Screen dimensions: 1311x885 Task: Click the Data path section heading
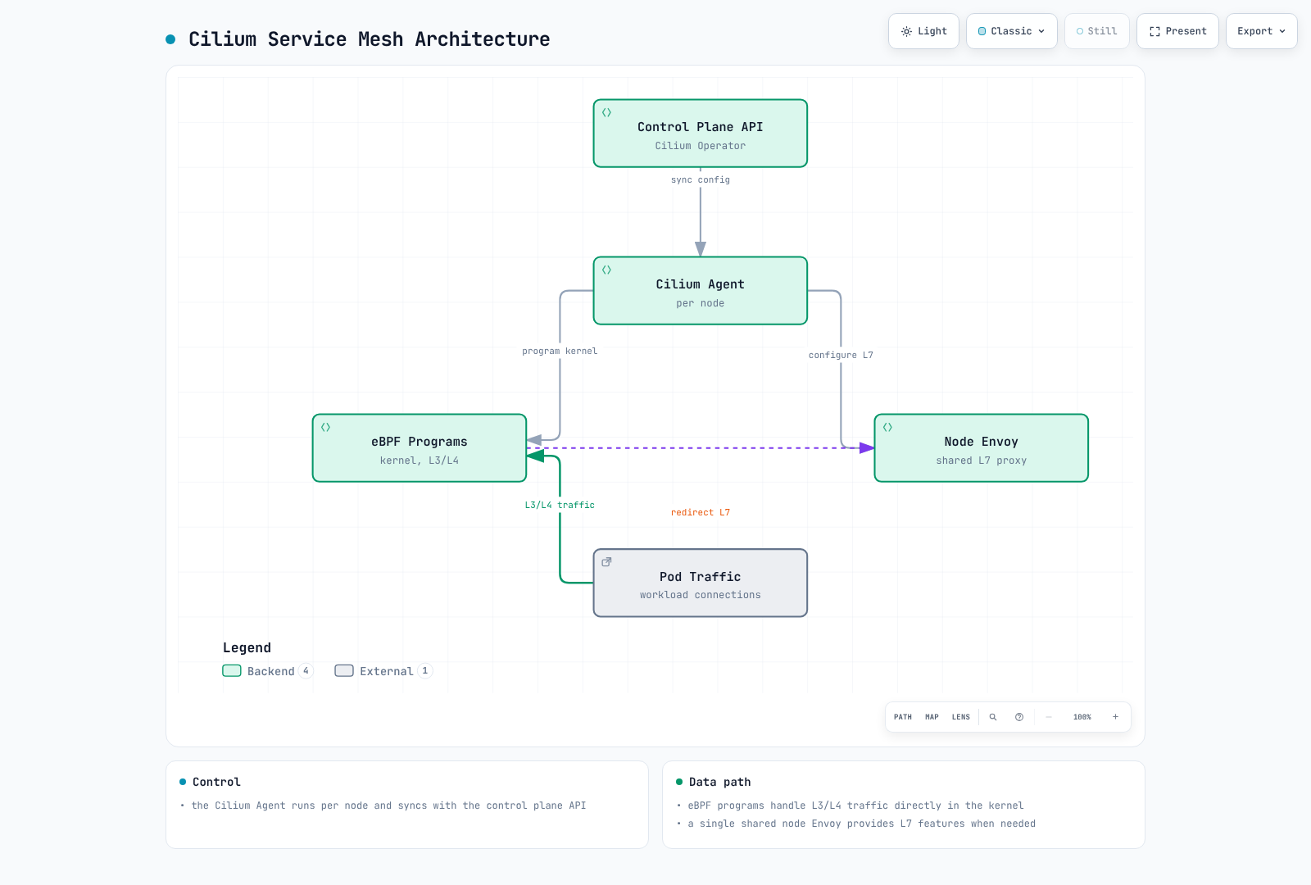[x=720, y=783]
